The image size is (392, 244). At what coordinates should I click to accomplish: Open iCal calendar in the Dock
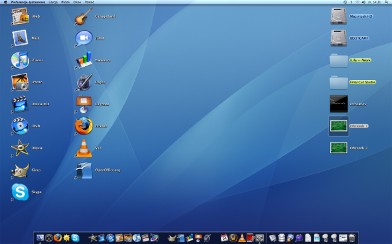224,238
